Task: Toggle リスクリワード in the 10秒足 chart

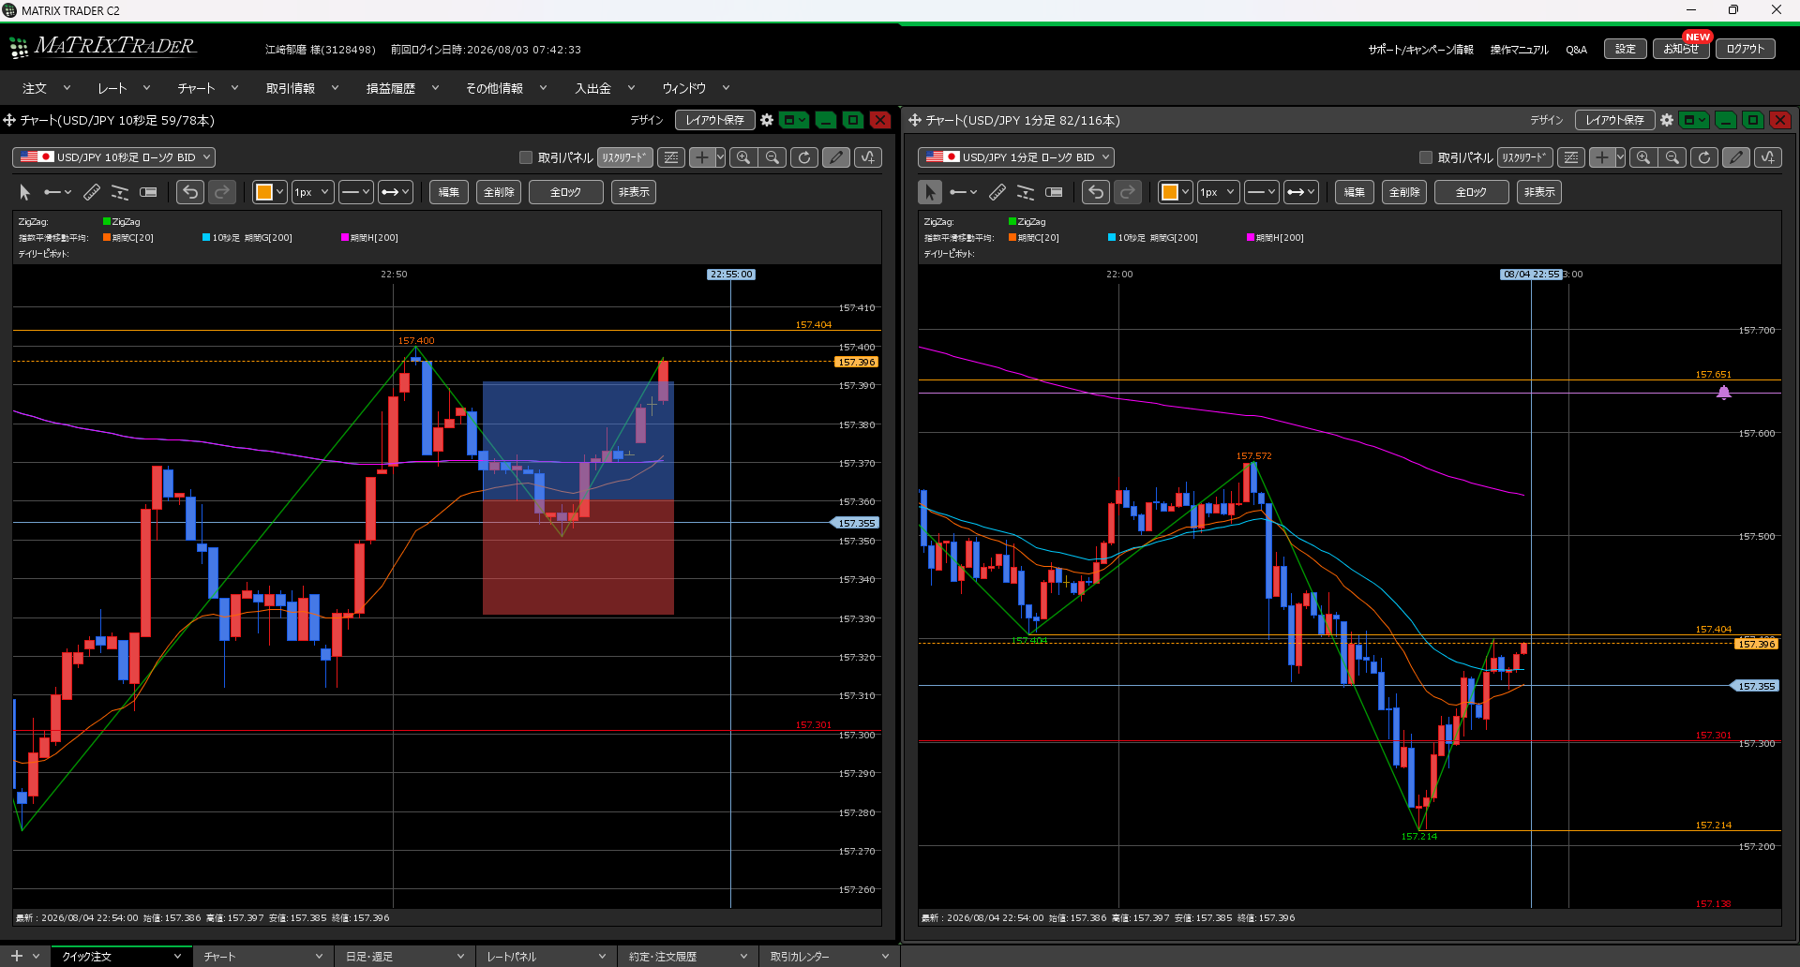Action: (x=625, y=157)
